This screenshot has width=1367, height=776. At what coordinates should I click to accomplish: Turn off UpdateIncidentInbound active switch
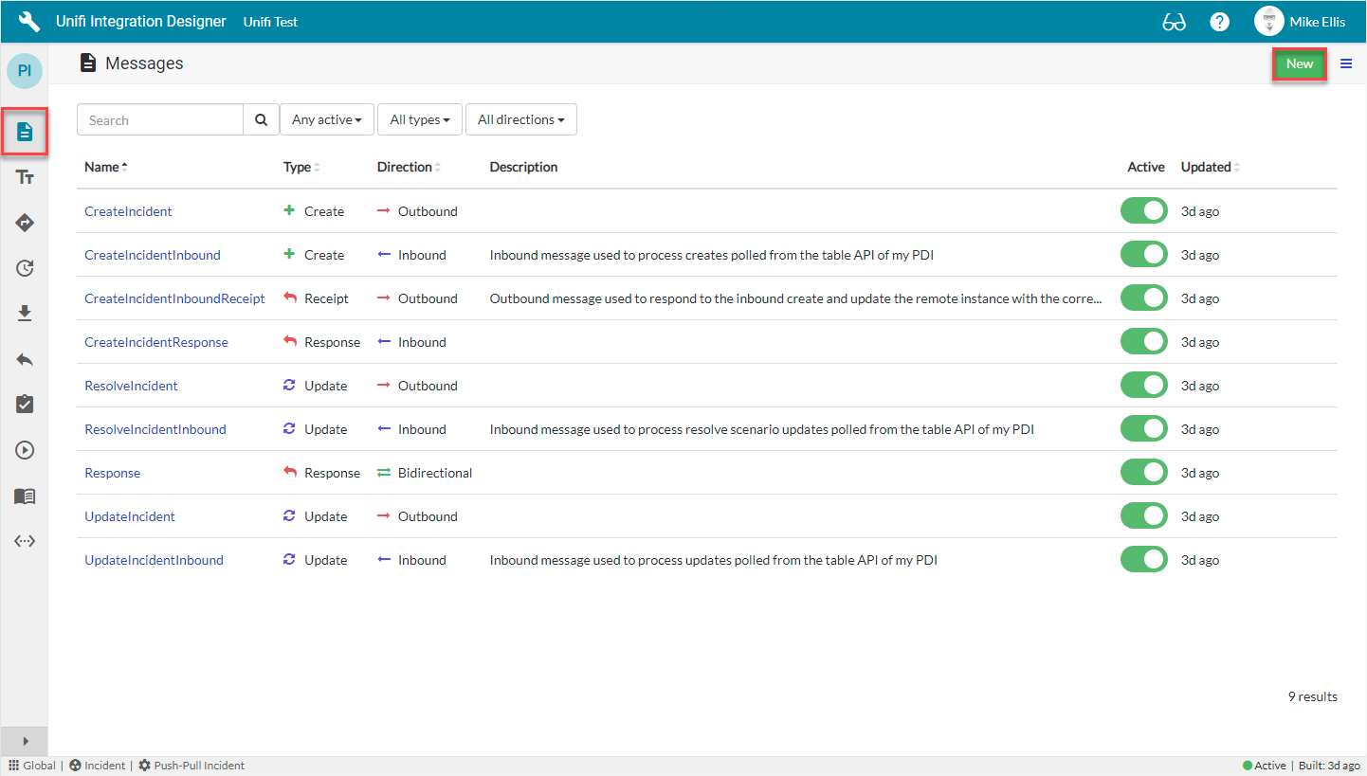(x=1143, y=560)
